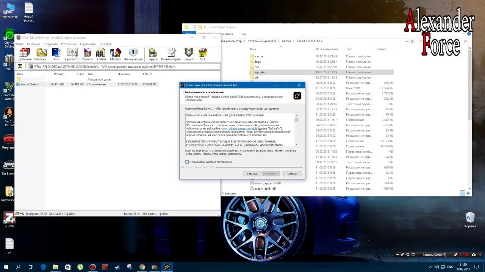Expand breadcrumb arrow before Grand Theft Auto V

(294, 41)
